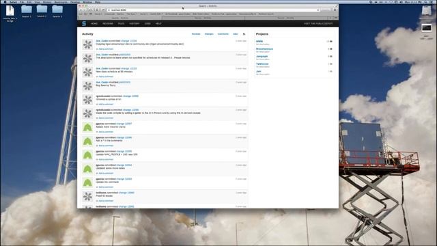Open the Bookmarks menu in the menu bar
Viewport: 437px width, 246px height.
tap(61, 1)
